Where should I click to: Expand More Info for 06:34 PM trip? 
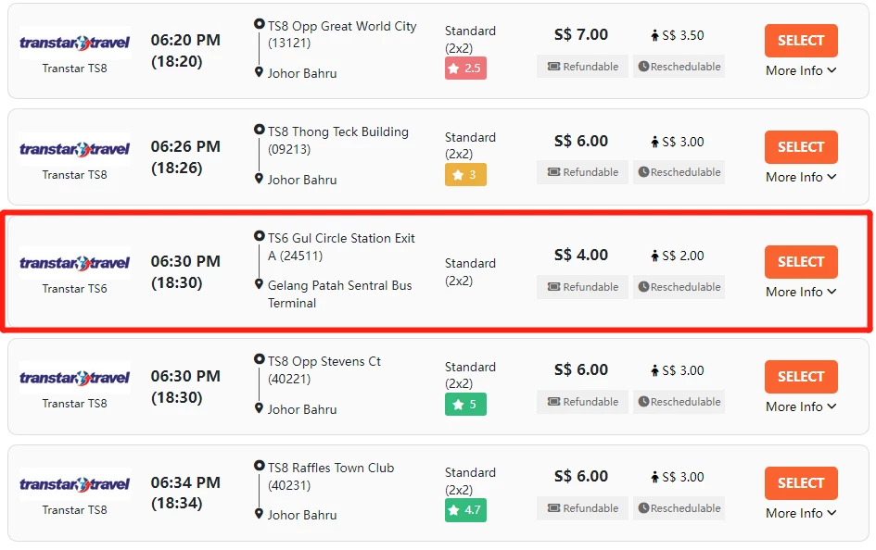coord(801,513)
